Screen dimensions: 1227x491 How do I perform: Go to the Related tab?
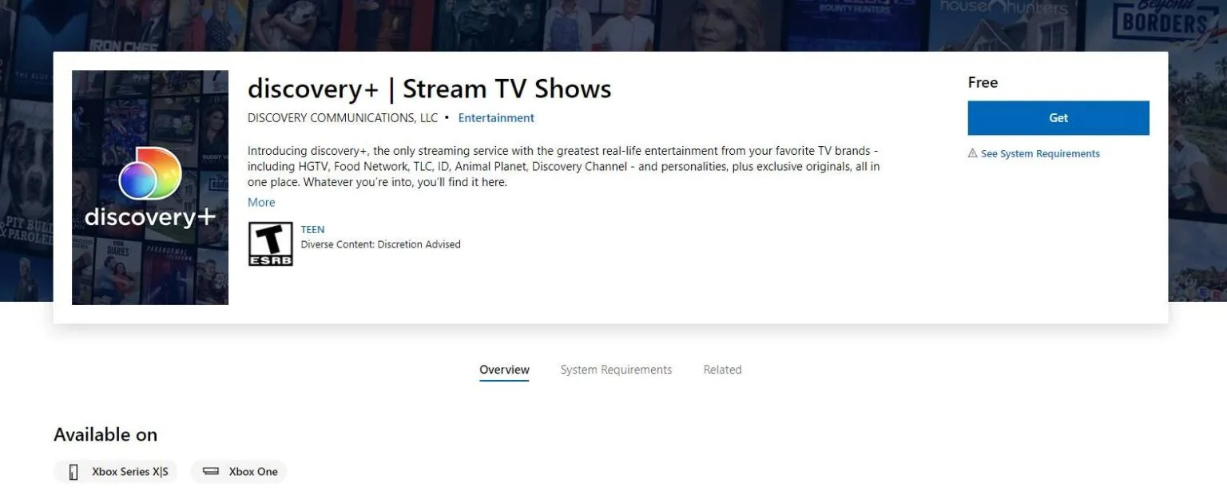pyautogui.click(x=722, y=370)
